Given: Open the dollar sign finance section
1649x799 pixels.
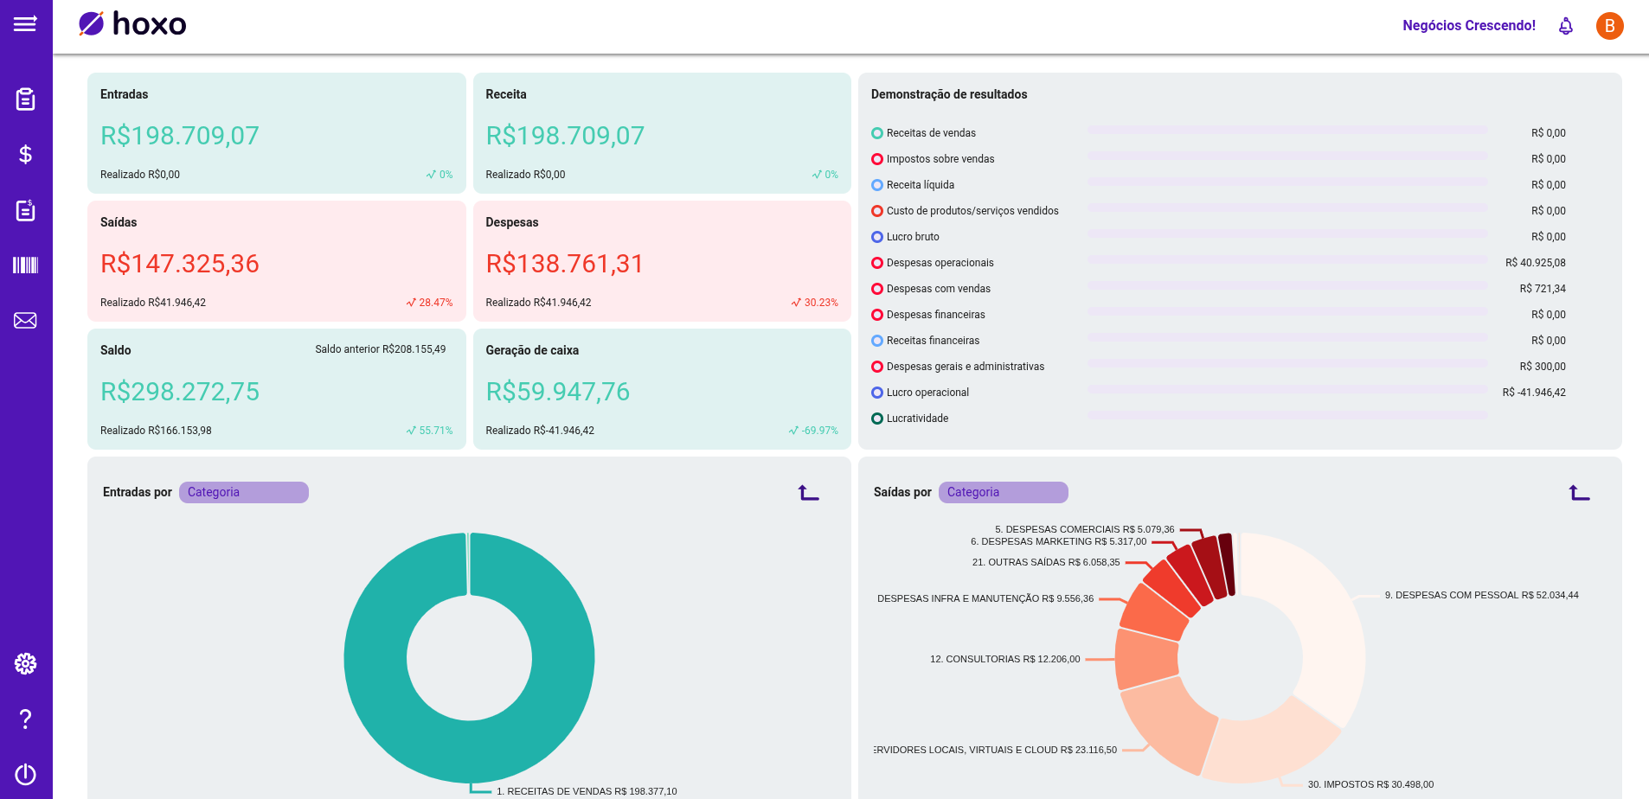Looking at the screenshot, I should coord(25,155).
